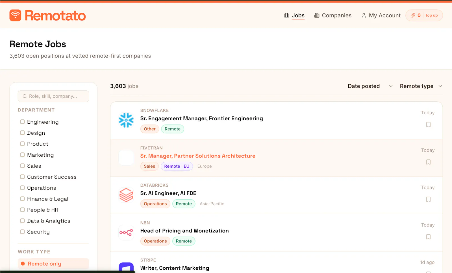
Task: Check the People & HR filter
Action: click(22, 210)
